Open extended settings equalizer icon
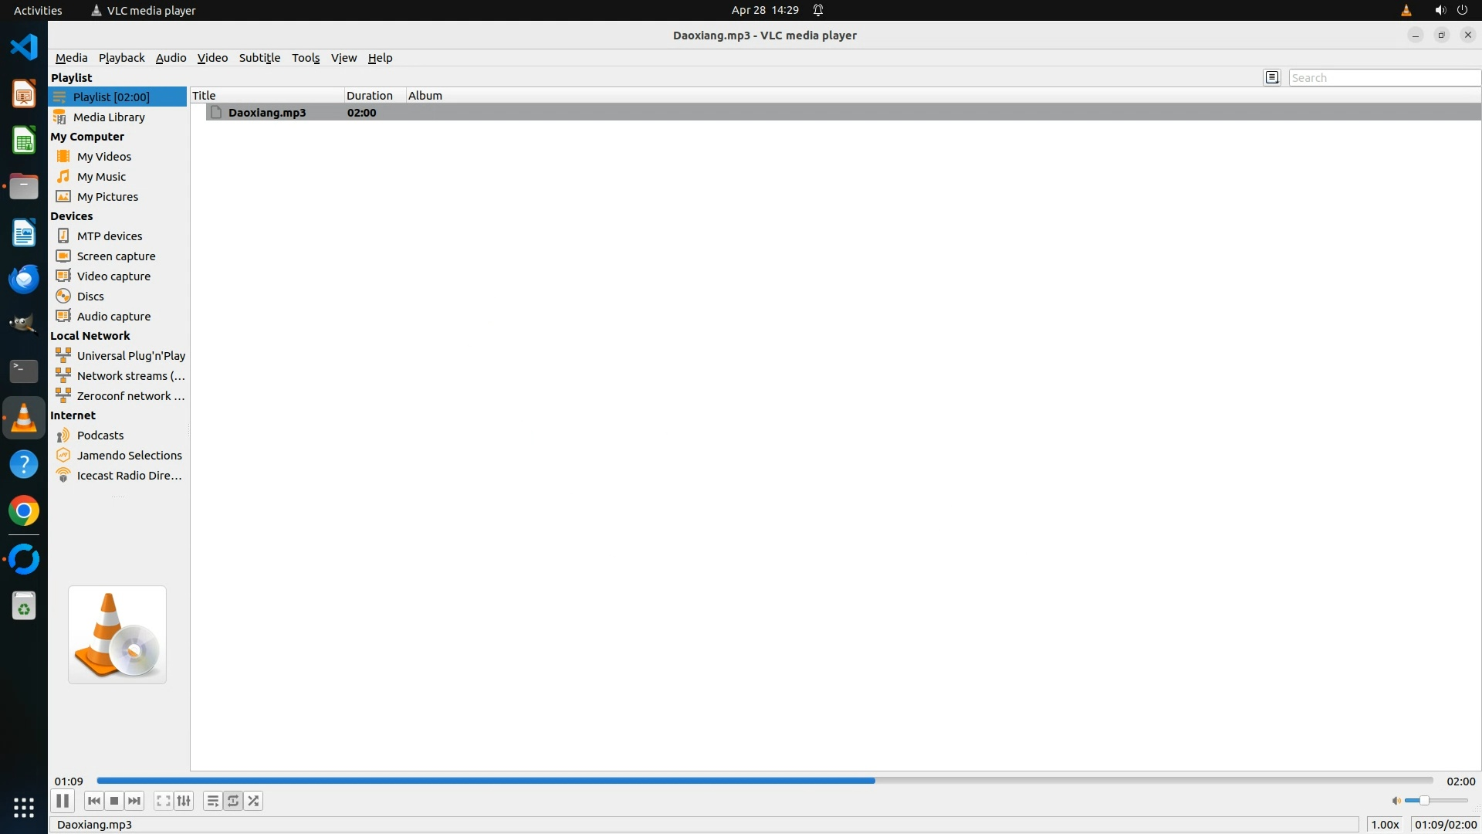The image size is (1482, 834). (184, 801)
